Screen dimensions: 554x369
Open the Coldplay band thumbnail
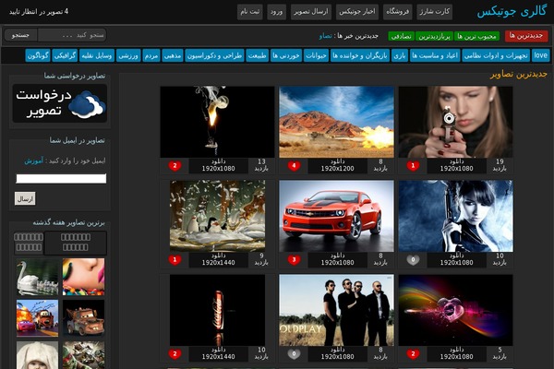pos(336,310)
